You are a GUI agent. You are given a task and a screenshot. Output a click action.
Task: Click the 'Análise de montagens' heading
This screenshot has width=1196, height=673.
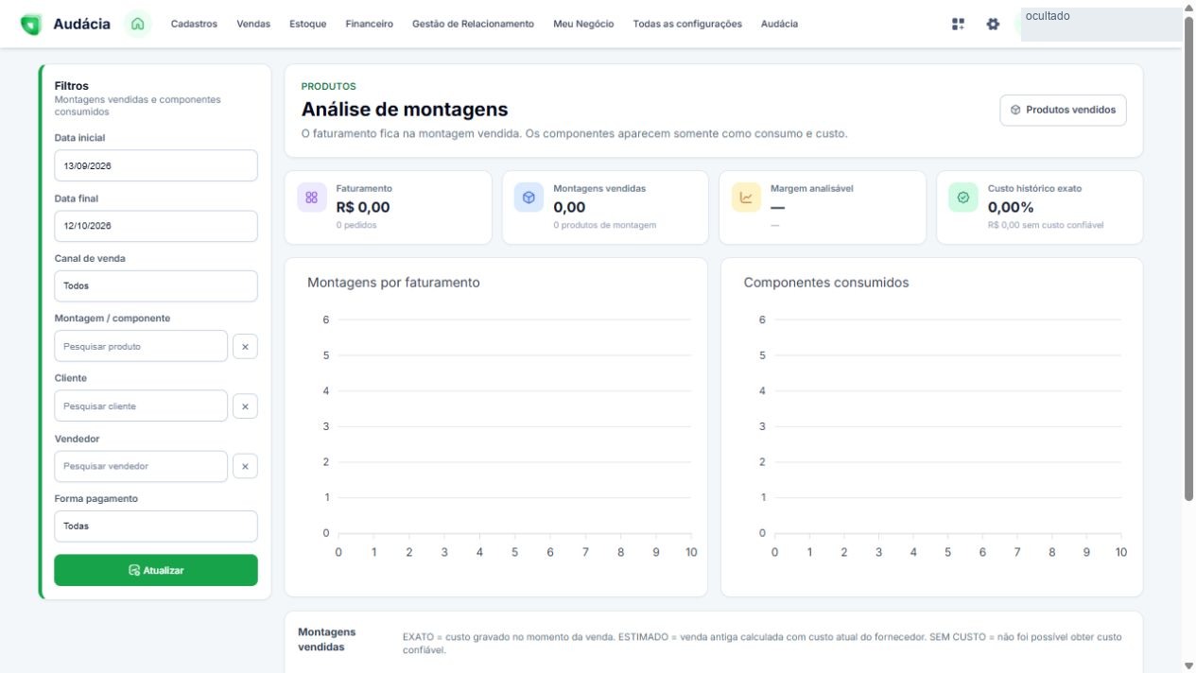405,110
